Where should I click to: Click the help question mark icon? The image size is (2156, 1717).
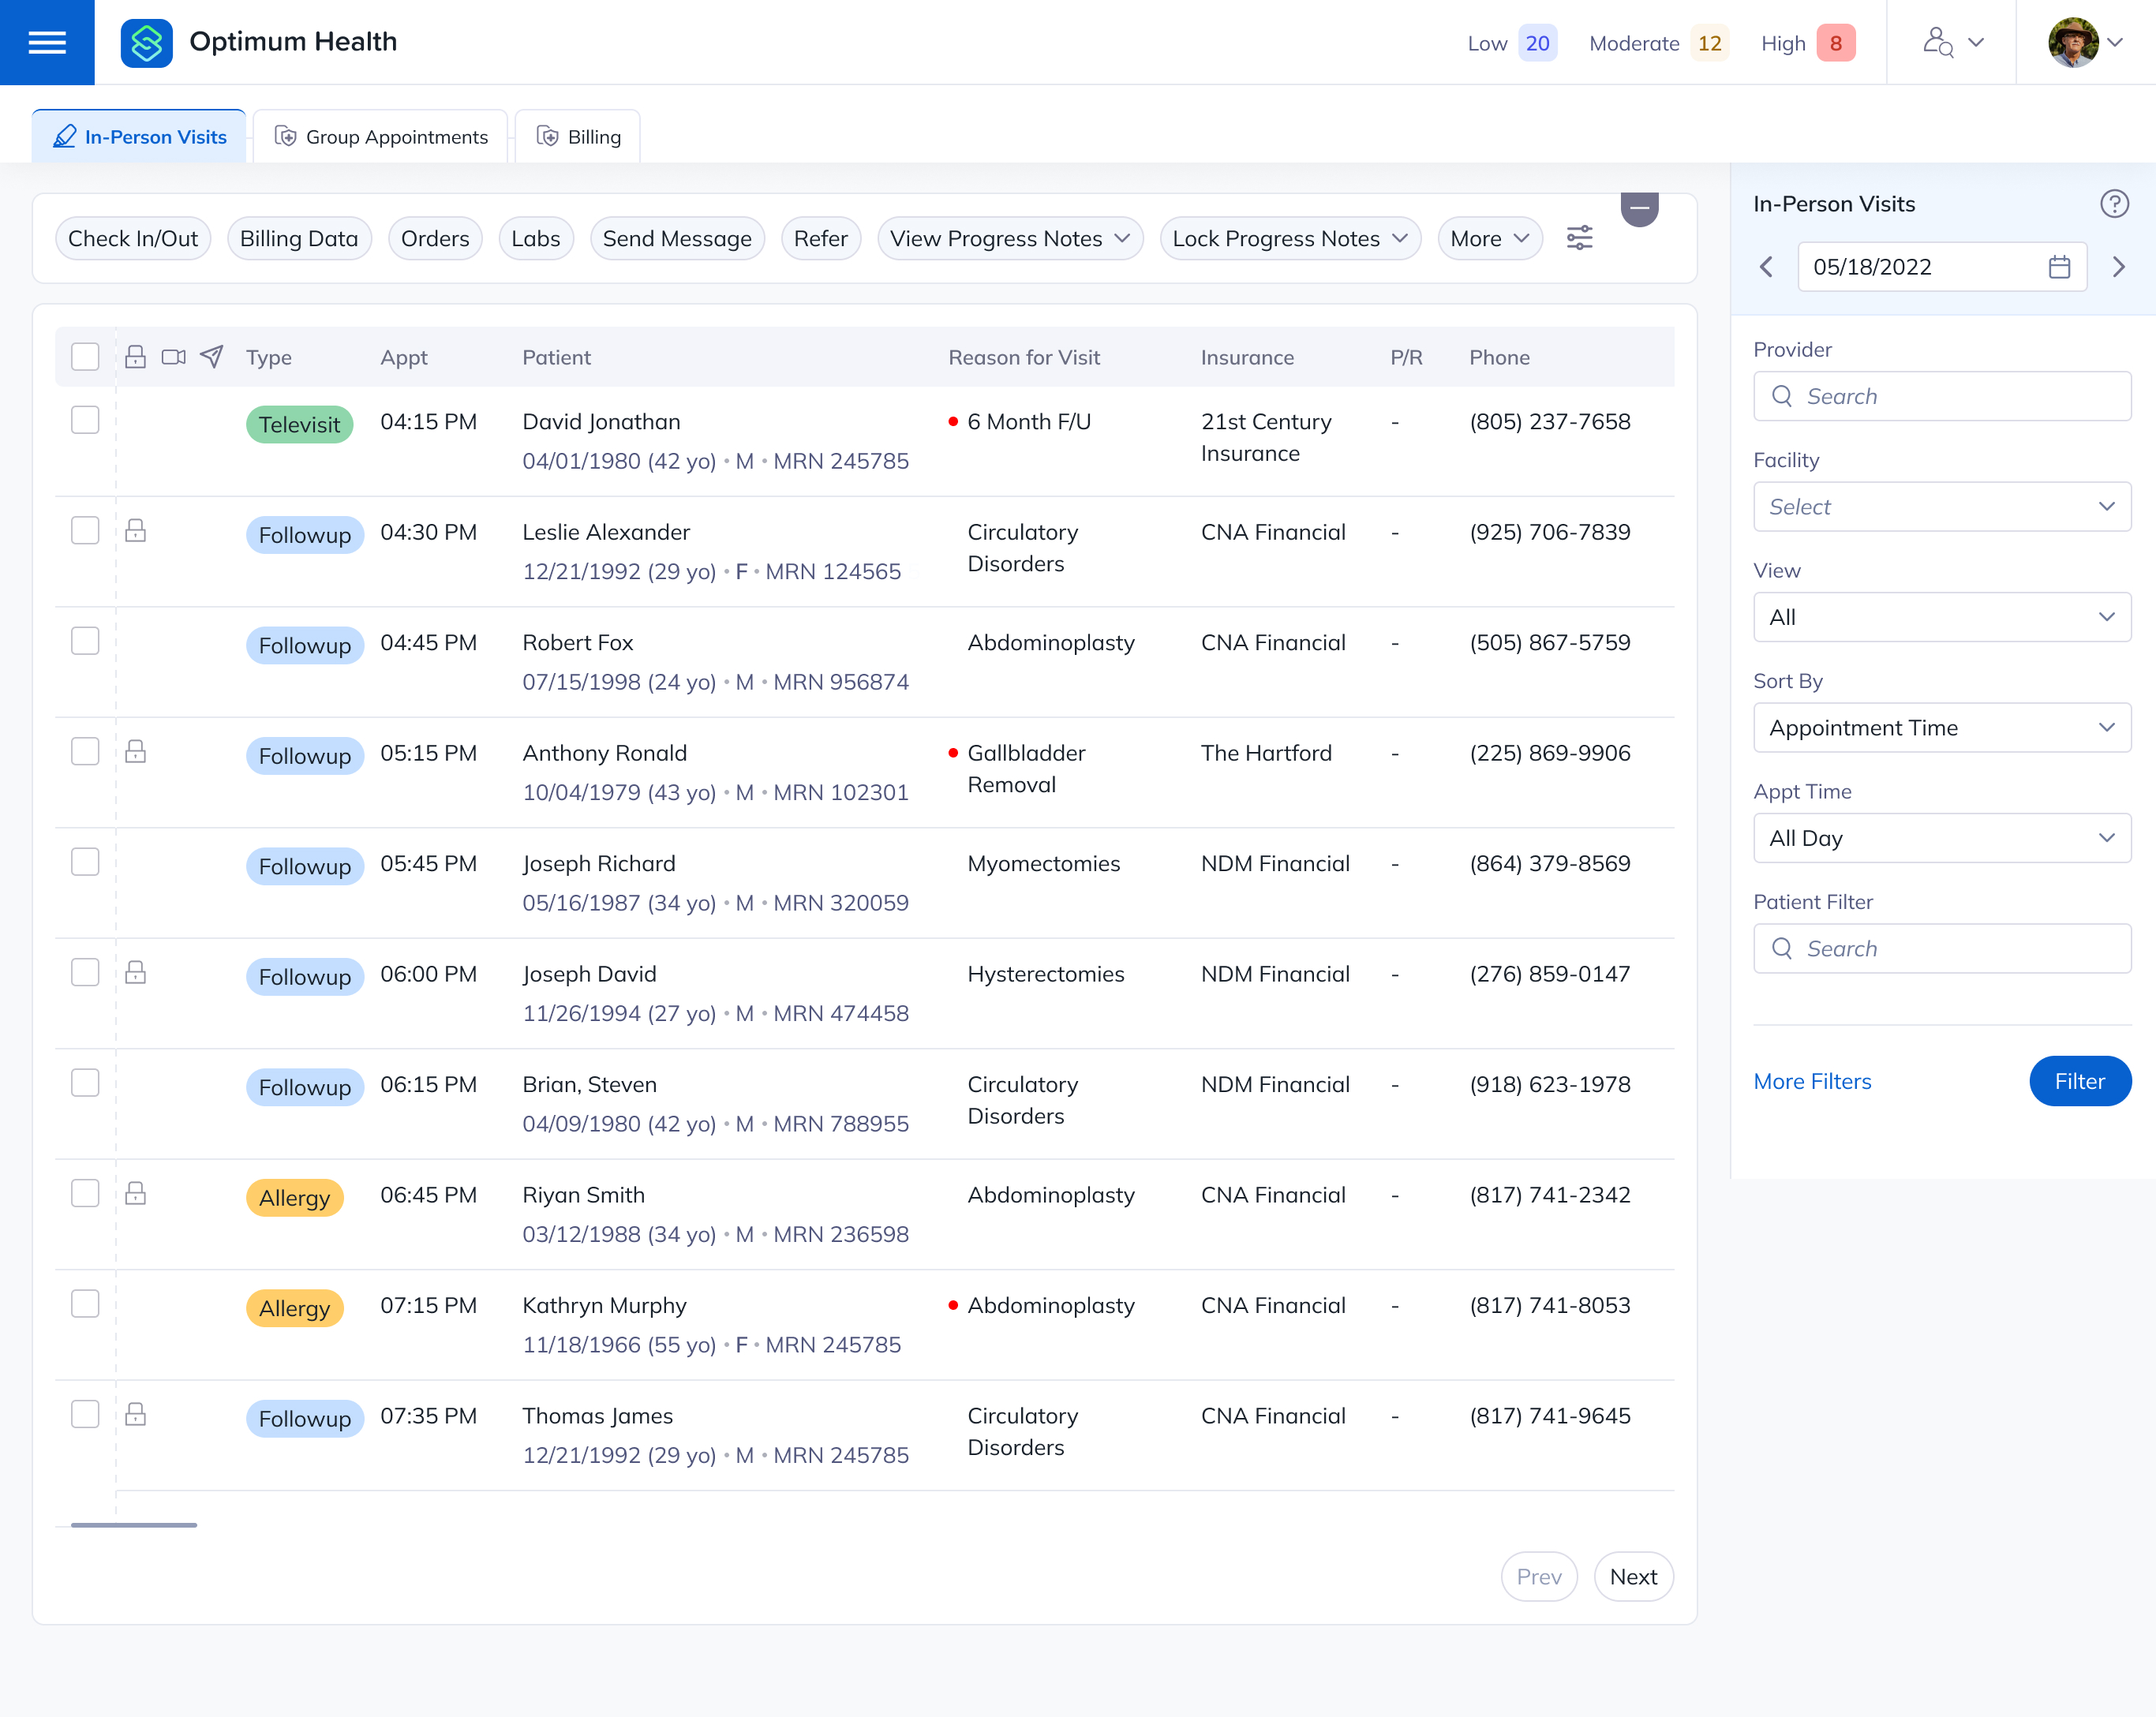[x=2114, y=204]
